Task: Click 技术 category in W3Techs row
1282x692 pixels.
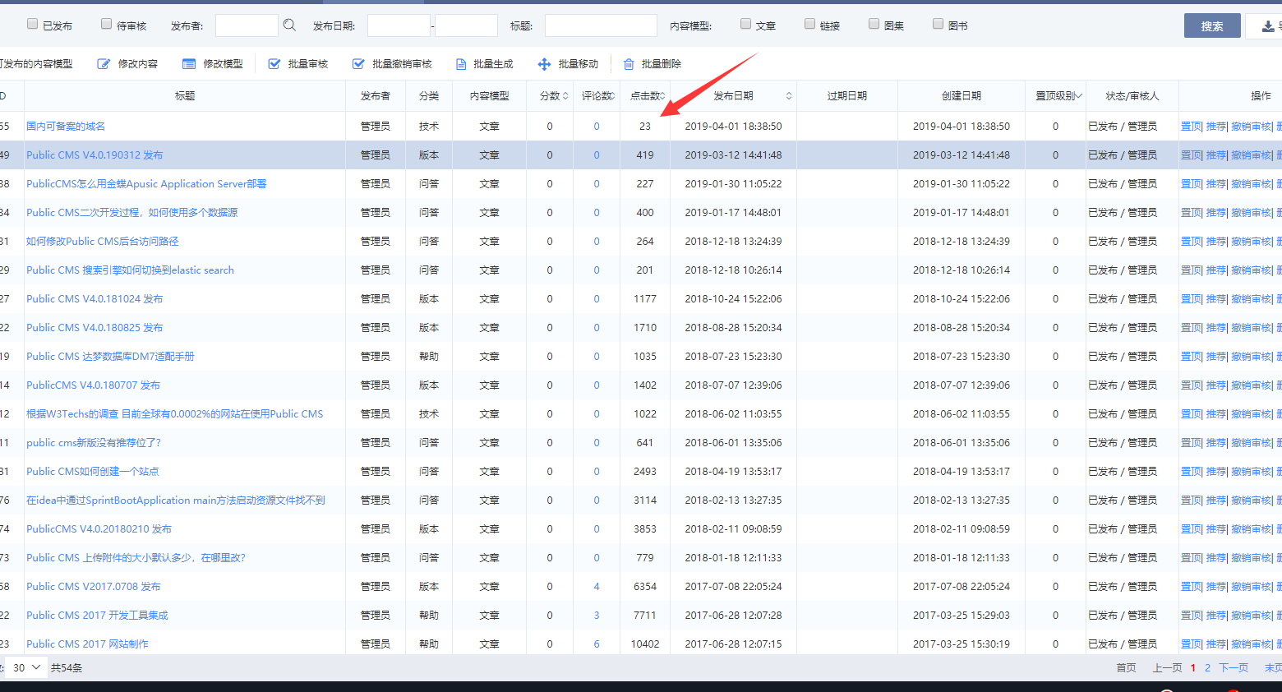Action: (x=429, y=414)
